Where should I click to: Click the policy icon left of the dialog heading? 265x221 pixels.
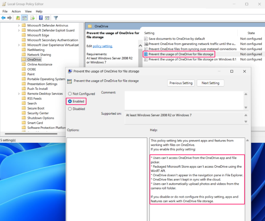tap(69, 81)
